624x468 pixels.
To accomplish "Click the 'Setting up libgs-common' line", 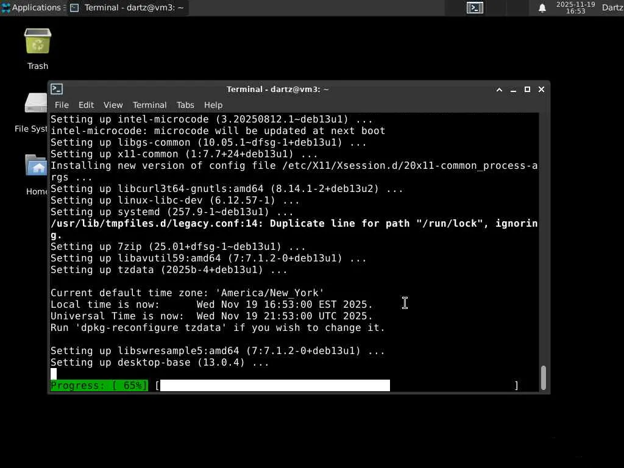I will coord(208,143).
